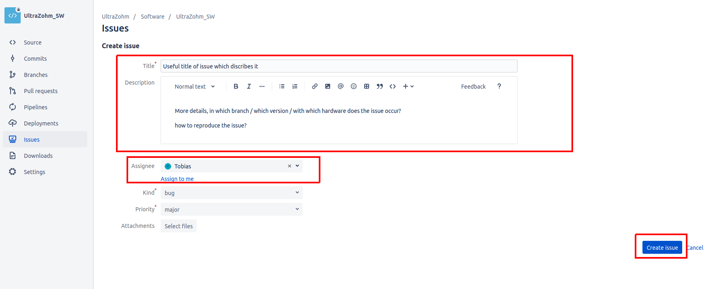This screenshot has height=289, width=711.
Task: Go to Pipelines in the sidebar
Action: (x=36, y=107)
